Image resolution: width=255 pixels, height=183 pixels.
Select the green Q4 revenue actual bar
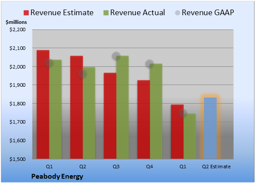click(x=156, y=111)
